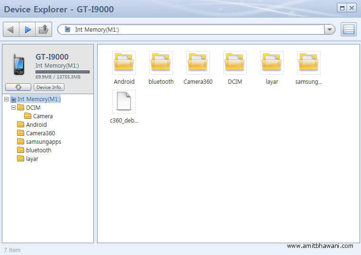The image size is (361, 255).
Task: Collapse the Int Memory(M1:) tree node
Action: 7,99
